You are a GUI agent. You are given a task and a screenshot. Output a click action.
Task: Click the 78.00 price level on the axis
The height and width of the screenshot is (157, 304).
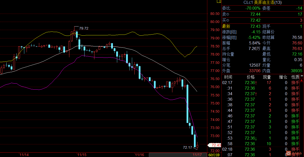[x=215, y=54]
